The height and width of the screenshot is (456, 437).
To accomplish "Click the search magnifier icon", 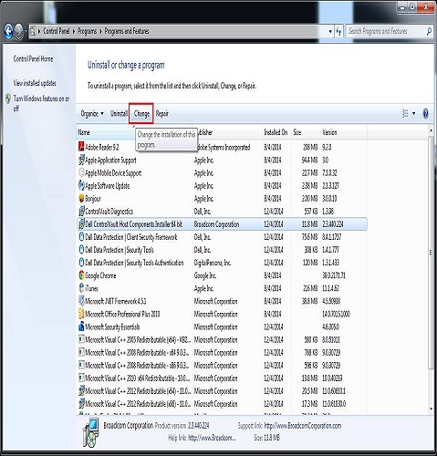I will pos(429,31).
